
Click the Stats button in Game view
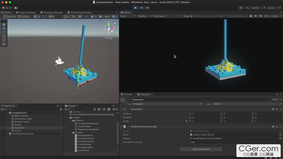tap(267, 16)
